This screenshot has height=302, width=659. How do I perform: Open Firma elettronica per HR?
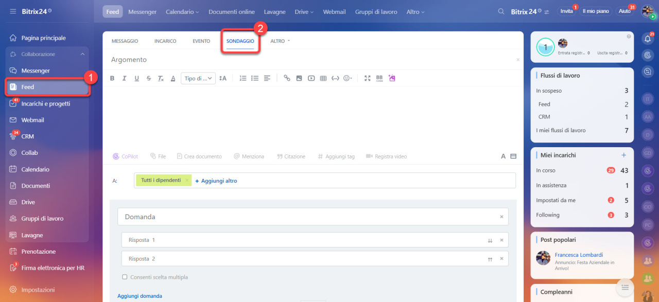[53, 268]
